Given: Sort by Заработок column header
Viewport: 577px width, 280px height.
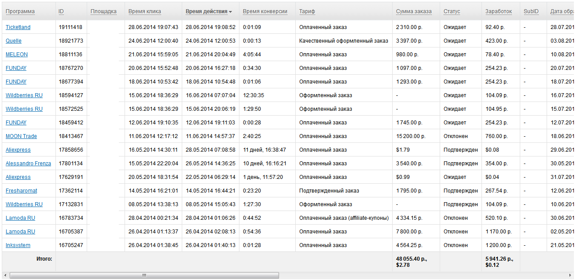Looking at the screenshot, I should point(499,11).
